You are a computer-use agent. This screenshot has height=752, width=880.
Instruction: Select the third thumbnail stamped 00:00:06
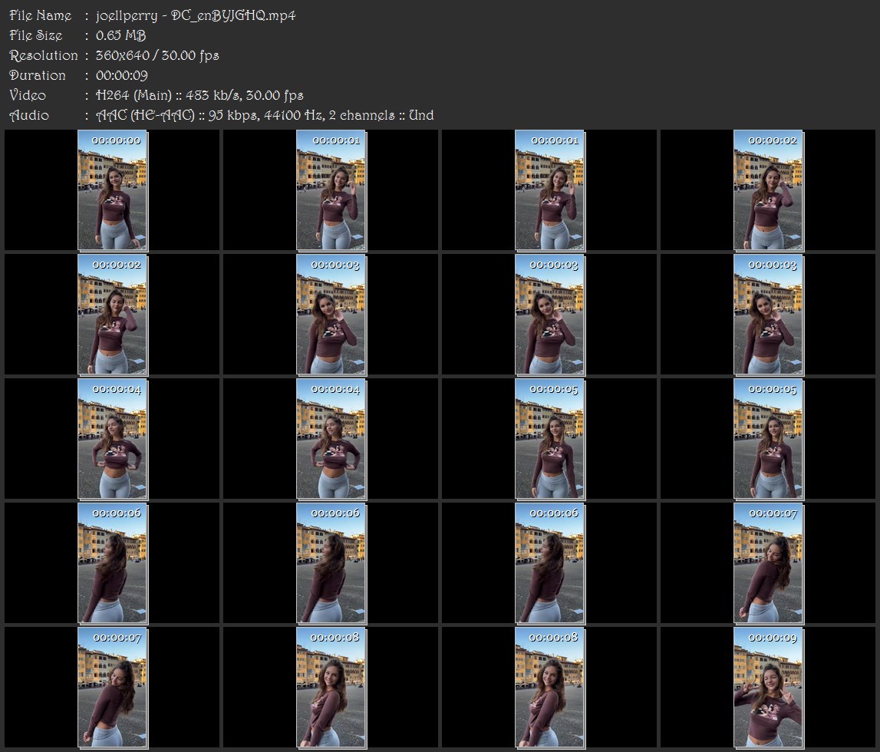[550, 563]
